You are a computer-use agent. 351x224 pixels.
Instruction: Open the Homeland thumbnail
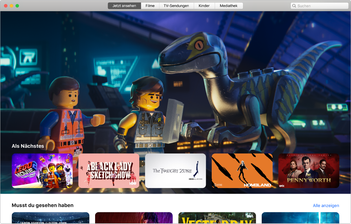point(242,171)
